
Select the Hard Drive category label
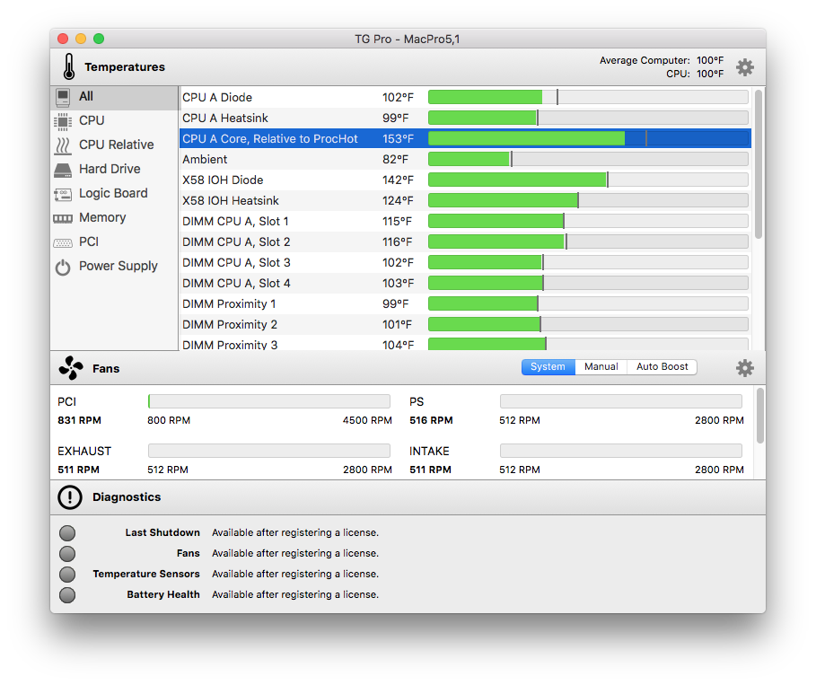point(110,169)
